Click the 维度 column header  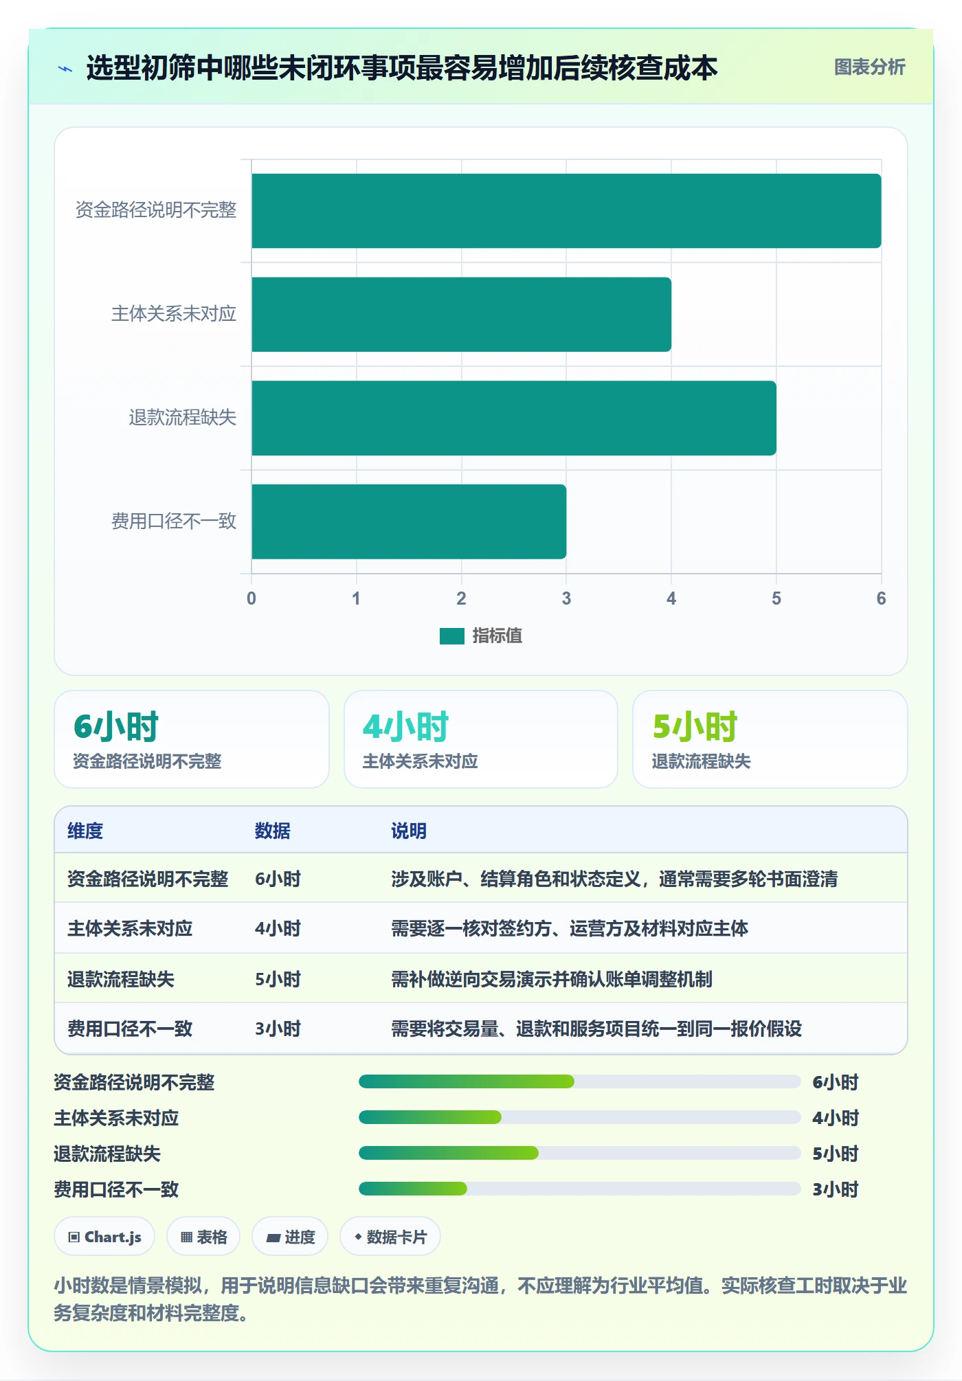85,831
